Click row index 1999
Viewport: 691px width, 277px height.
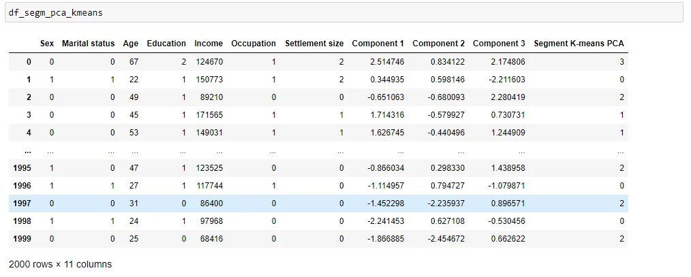(23, 238)
